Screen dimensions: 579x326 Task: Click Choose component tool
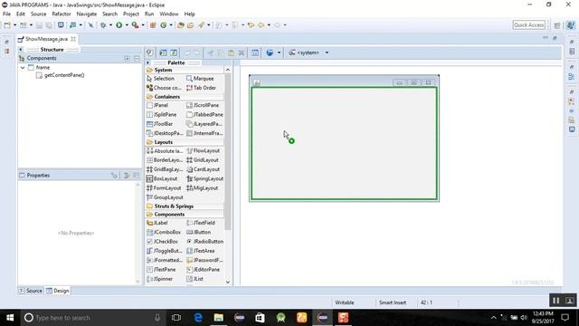(164, 88)
